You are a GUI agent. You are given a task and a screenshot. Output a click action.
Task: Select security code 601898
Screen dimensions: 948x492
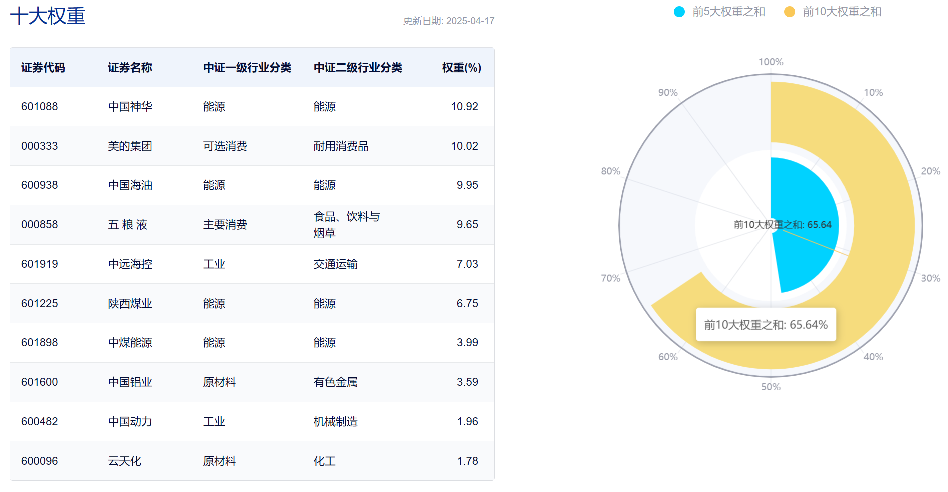(40, 343)
